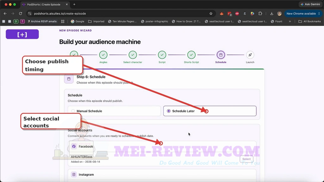Open Chrome three-dot menu
324x182 pixels.
click(319, 14)
